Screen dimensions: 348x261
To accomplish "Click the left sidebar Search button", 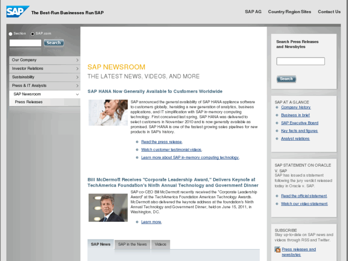I will 54,43.
